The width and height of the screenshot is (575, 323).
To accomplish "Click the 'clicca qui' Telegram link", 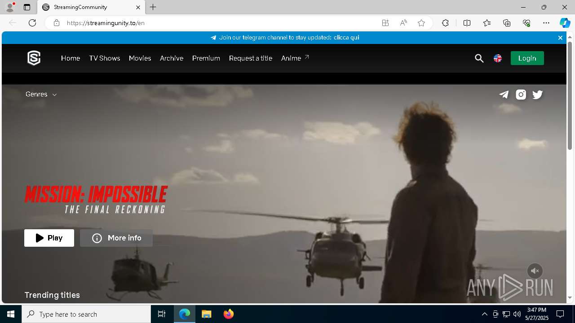I will click(x=346, y=38).
